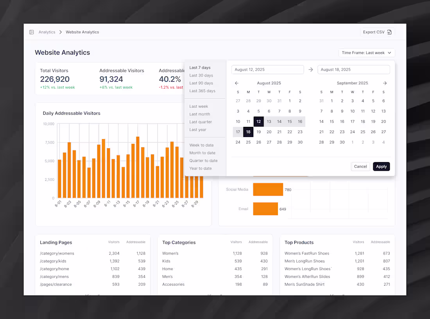Select September 5 on the calendar
This screenshot has height=319, width=430.
[373, 100]
